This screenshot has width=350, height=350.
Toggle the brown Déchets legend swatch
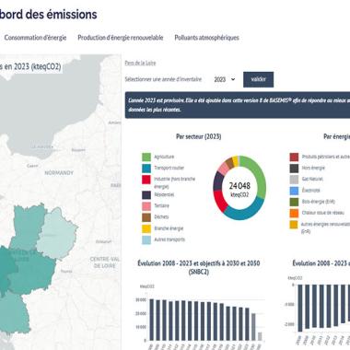pos(146,217)
